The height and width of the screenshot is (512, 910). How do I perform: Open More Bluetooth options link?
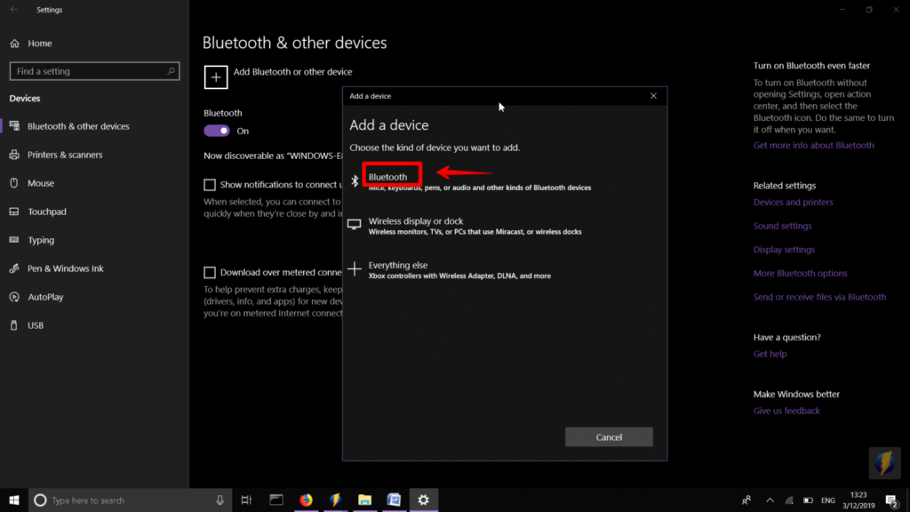click(800, 274)
